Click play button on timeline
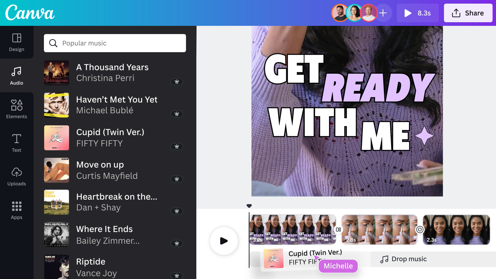This screenshot has width=496, height=279. tap(223, 241)
